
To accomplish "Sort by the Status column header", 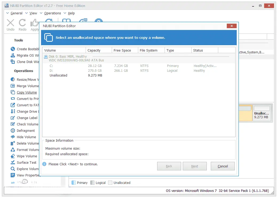I will [x=205, y=50].
